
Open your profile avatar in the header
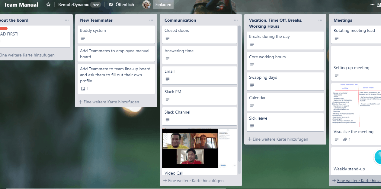[146, 5]
